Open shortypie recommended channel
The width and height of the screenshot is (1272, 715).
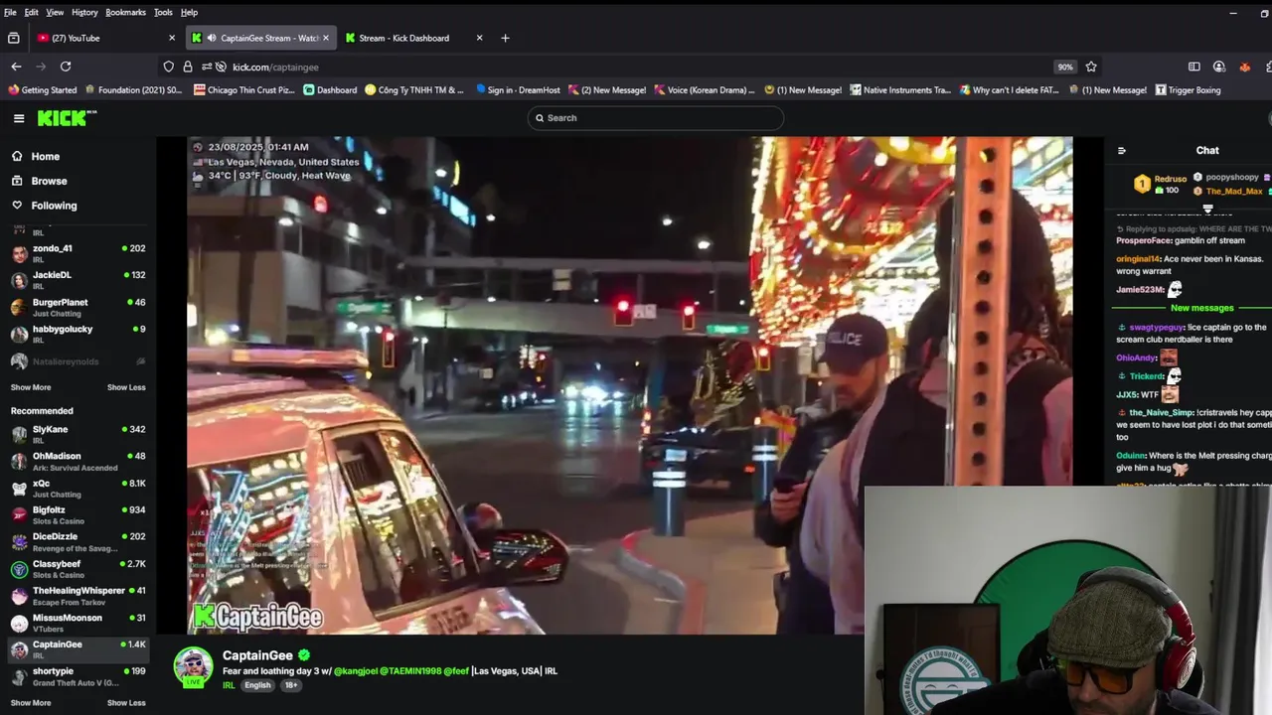(x=78, y=676)
